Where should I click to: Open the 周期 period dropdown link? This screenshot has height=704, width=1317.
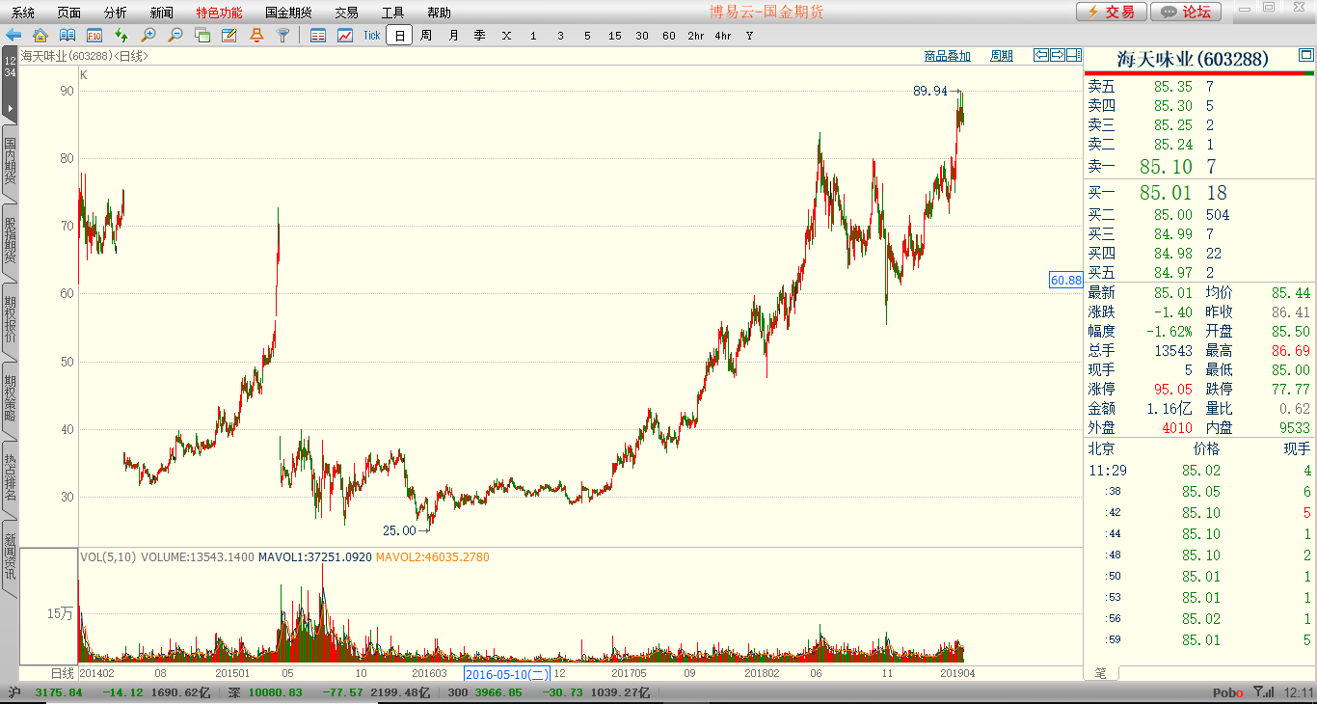[1002, 56]
